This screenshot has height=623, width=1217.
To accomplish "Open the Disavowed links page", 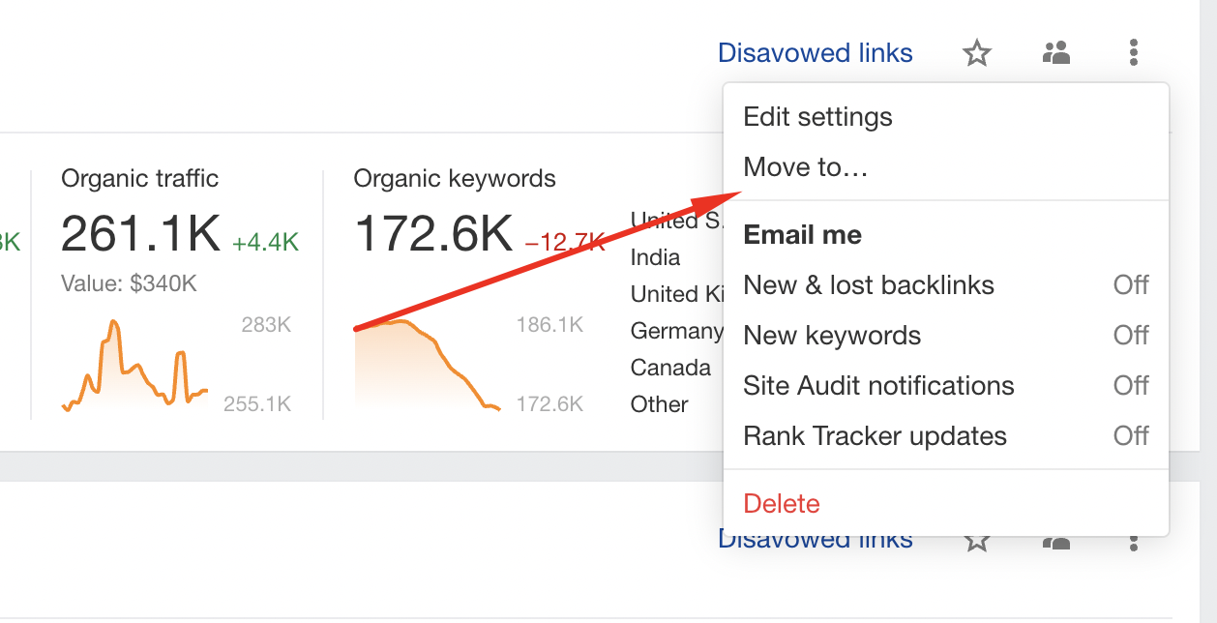I will click(815, 52).
